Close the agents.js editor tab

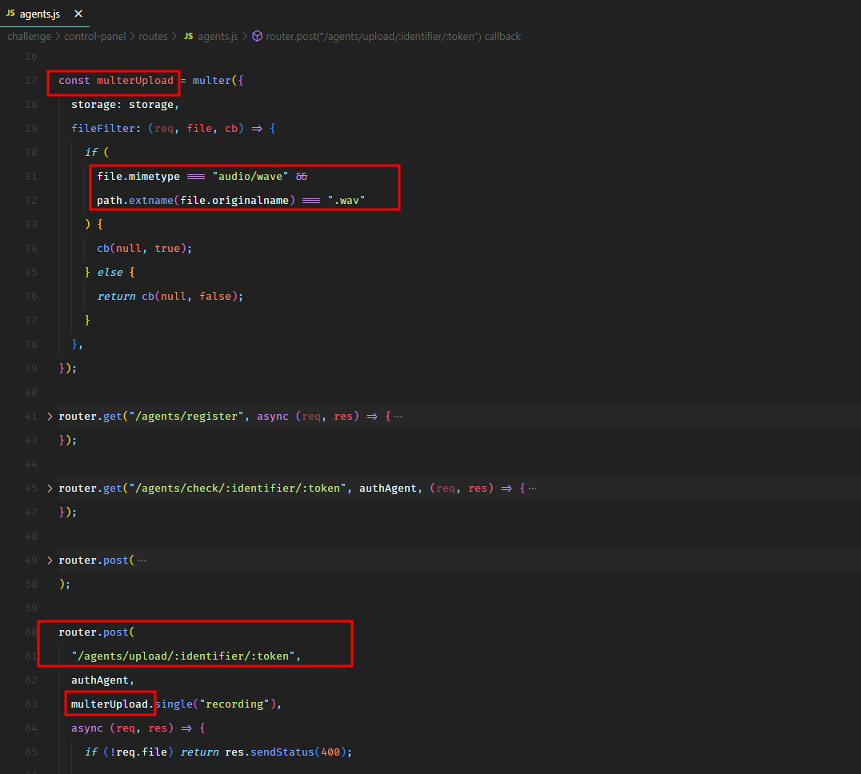[76, 14]
